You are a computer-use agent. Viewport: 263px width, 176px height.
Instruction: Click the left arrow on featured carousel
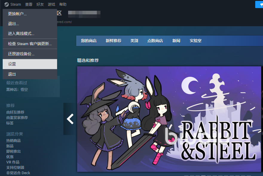click(70, 119)
